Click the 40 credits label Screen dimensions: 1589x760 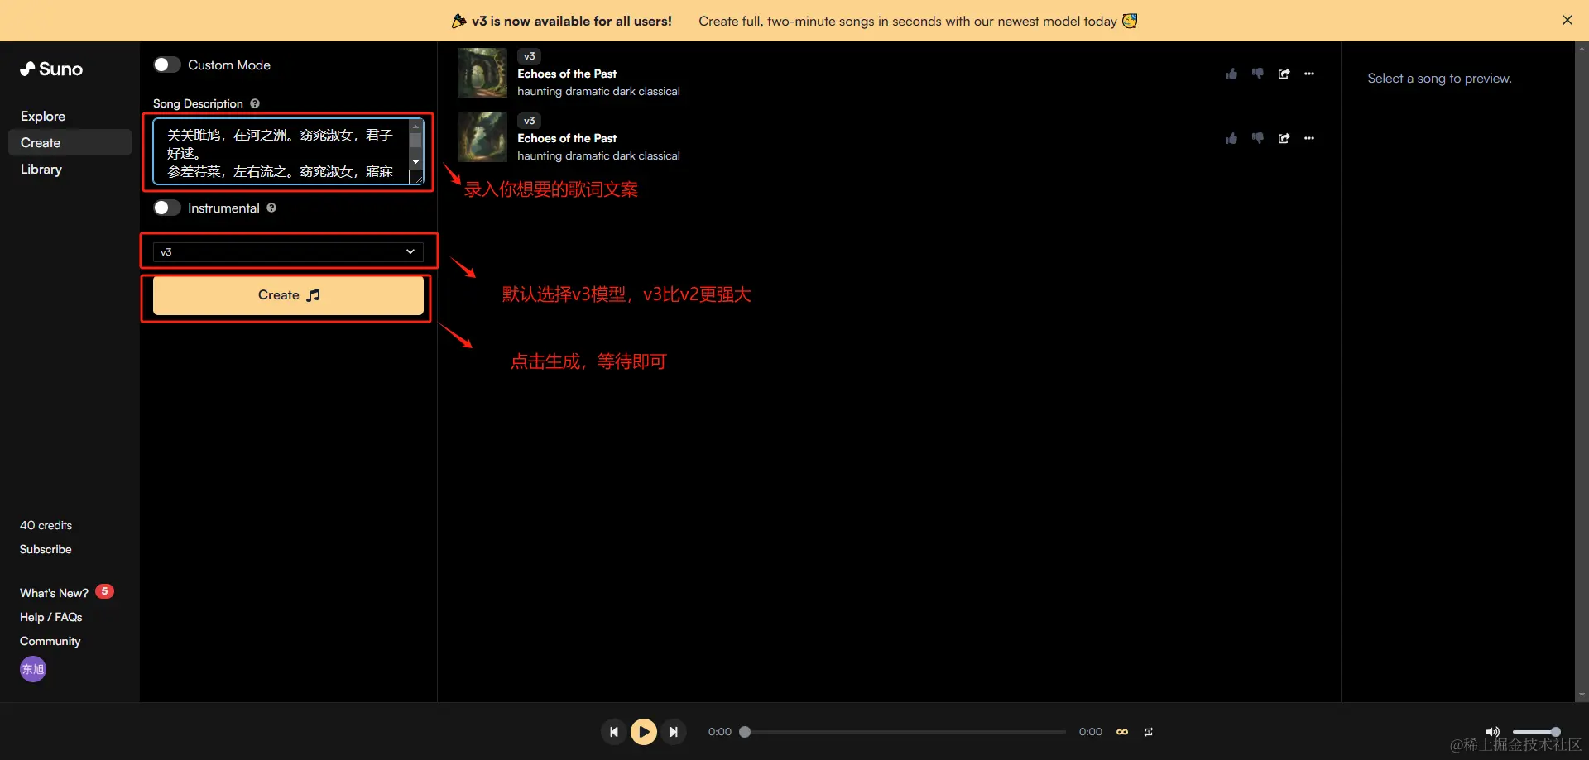click(x=46, y=525)
